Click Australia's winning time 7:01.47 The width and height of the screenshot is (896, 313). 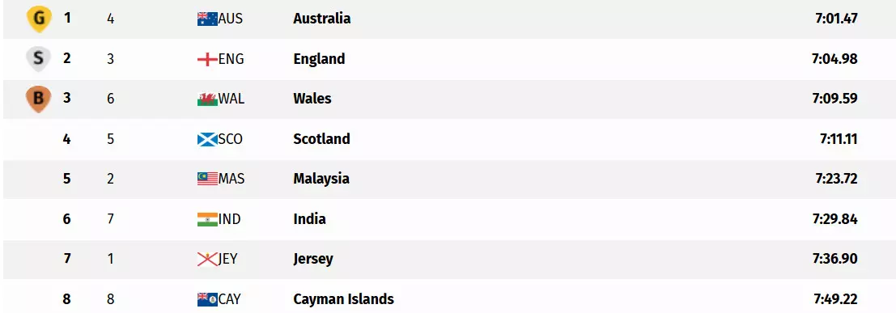point(837,19)
